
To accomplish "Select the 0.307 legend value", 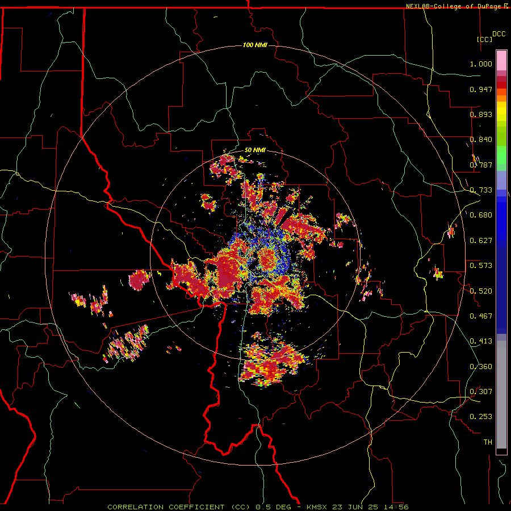I will coord(481,392).
